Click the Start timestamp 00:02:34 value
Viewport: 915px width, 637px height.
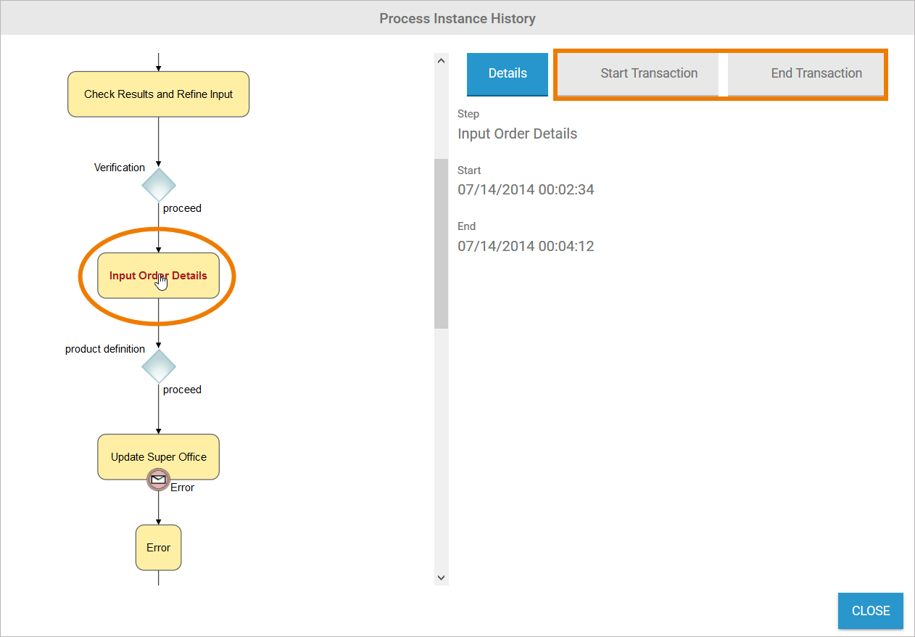pyautogui.click(x=526, y=190)
